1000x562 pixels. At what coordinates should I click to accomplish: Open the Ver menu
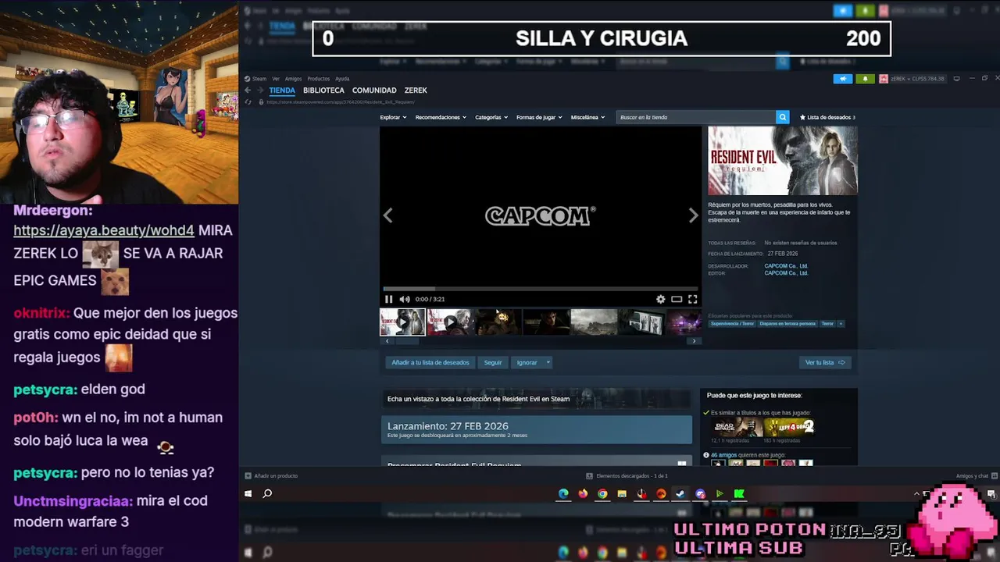pos(276,79)
